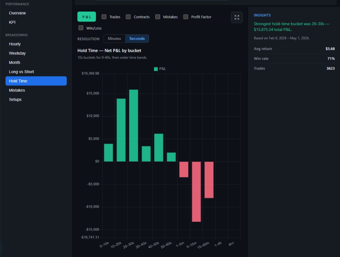Click the -$16,741.31 axis label
Screen dimensions: 340x257
90,237
